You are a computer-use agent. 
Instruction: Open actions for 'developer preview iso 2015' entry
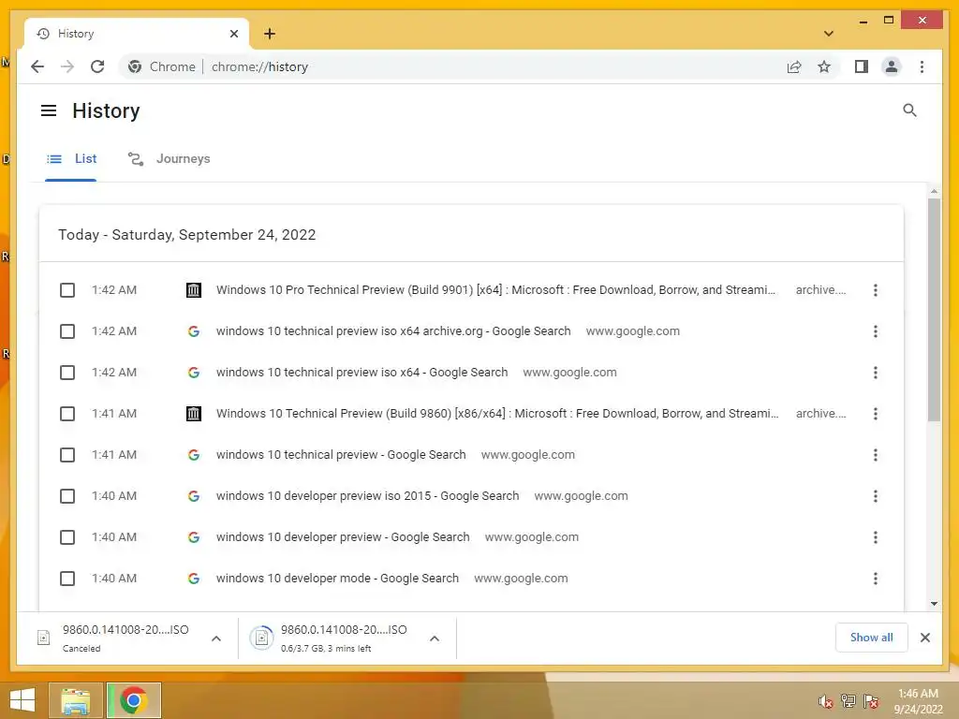(876, 496)
